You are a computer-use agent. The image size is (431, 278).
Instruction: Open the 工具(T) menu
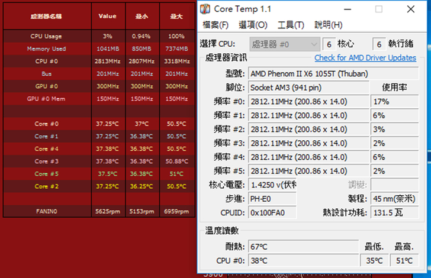tap(291, 25)
